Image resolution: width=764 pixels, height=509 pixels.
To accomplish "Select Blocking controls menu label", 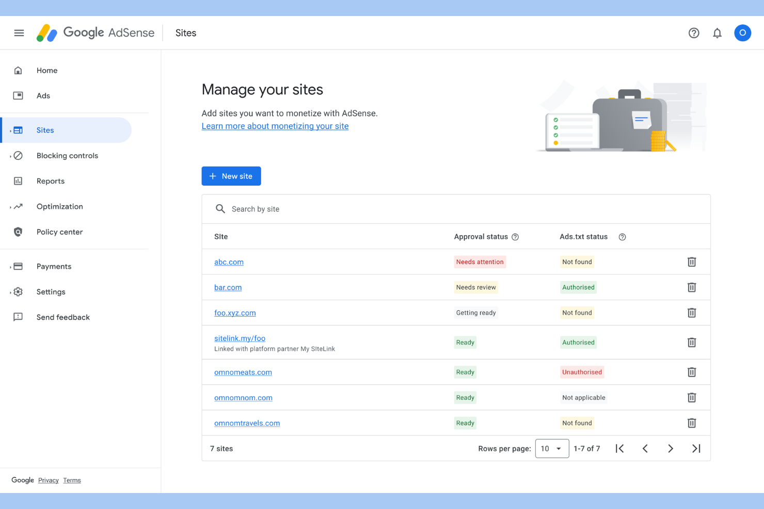I will [x=67, y=156].
